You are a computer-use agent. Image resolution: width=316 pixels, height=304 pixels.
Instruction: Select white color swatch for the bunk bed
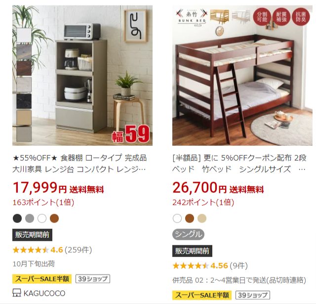click(x=177, y=218)
